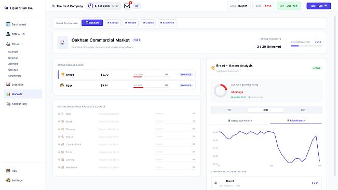Image resolution: width=338 pixels, height=190 pixels.
Task: Click the Avg Saturation progress bar
Action: [x=306, y=46]
